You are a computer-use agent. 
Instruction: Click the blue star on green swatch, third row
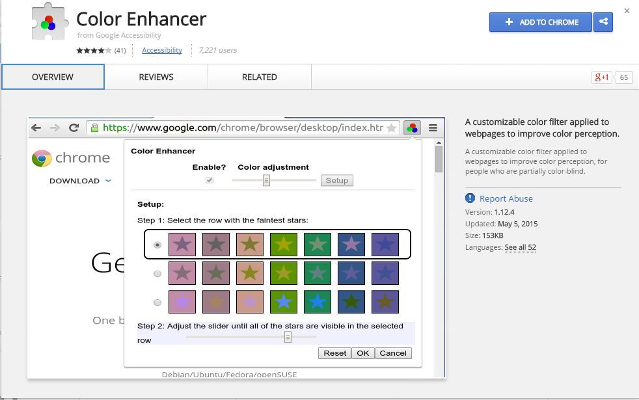click(284, 302)
